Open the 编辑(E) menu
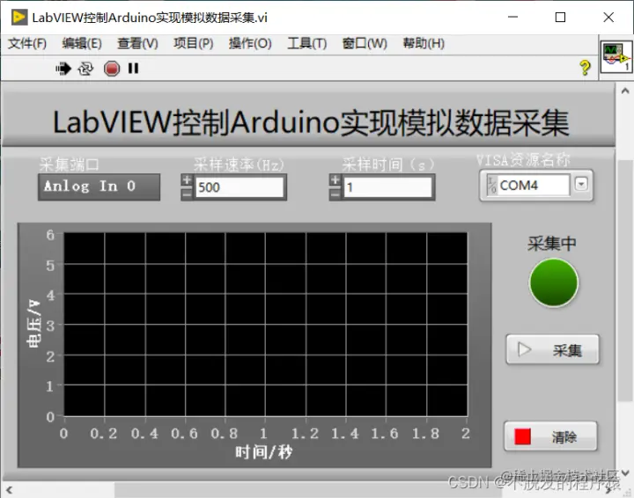This screenshot has height=498, width=634. click(82, 43)
